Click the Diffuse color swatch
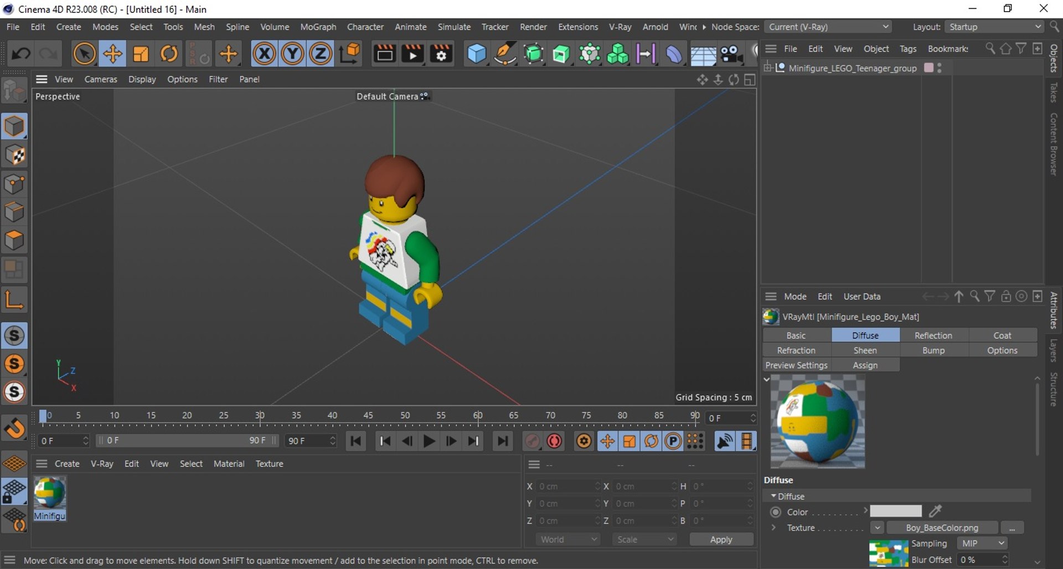The height and width of the screenshot is (569, 1063). click(x=895, y=511)
